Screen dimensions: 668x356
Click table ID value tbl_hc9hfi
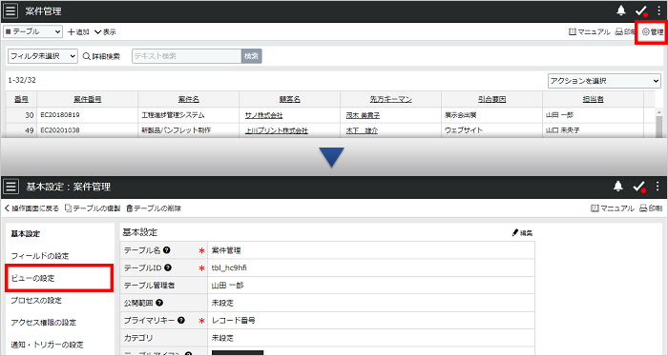pyautogui.click(x=229, y=268)
